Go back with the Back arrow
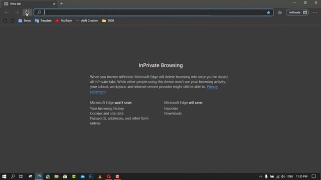The image size is (321, 180). (7, 12)
